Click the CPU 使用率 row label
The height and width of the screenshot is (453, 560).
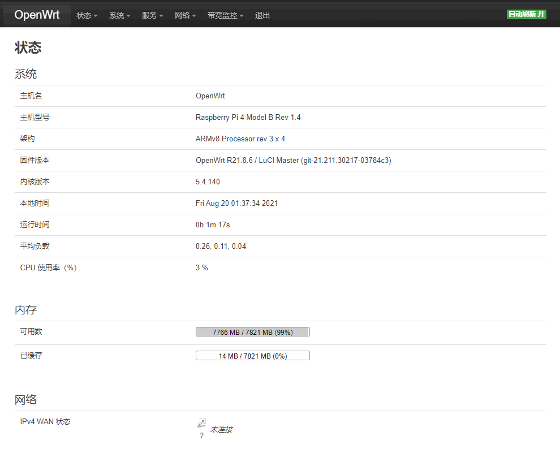click(48, 268)
